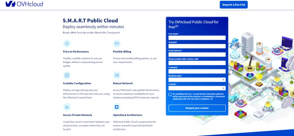Click the Scalable Configuration icon
The width and height of the screenshot is (294, 136).
tap(67, 75)
